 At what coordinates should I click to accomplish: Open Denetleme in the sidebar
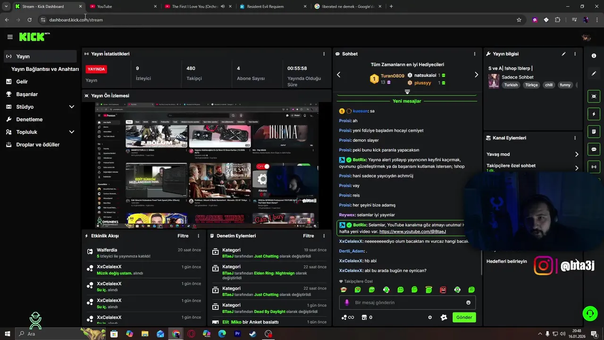coord(29,119)
